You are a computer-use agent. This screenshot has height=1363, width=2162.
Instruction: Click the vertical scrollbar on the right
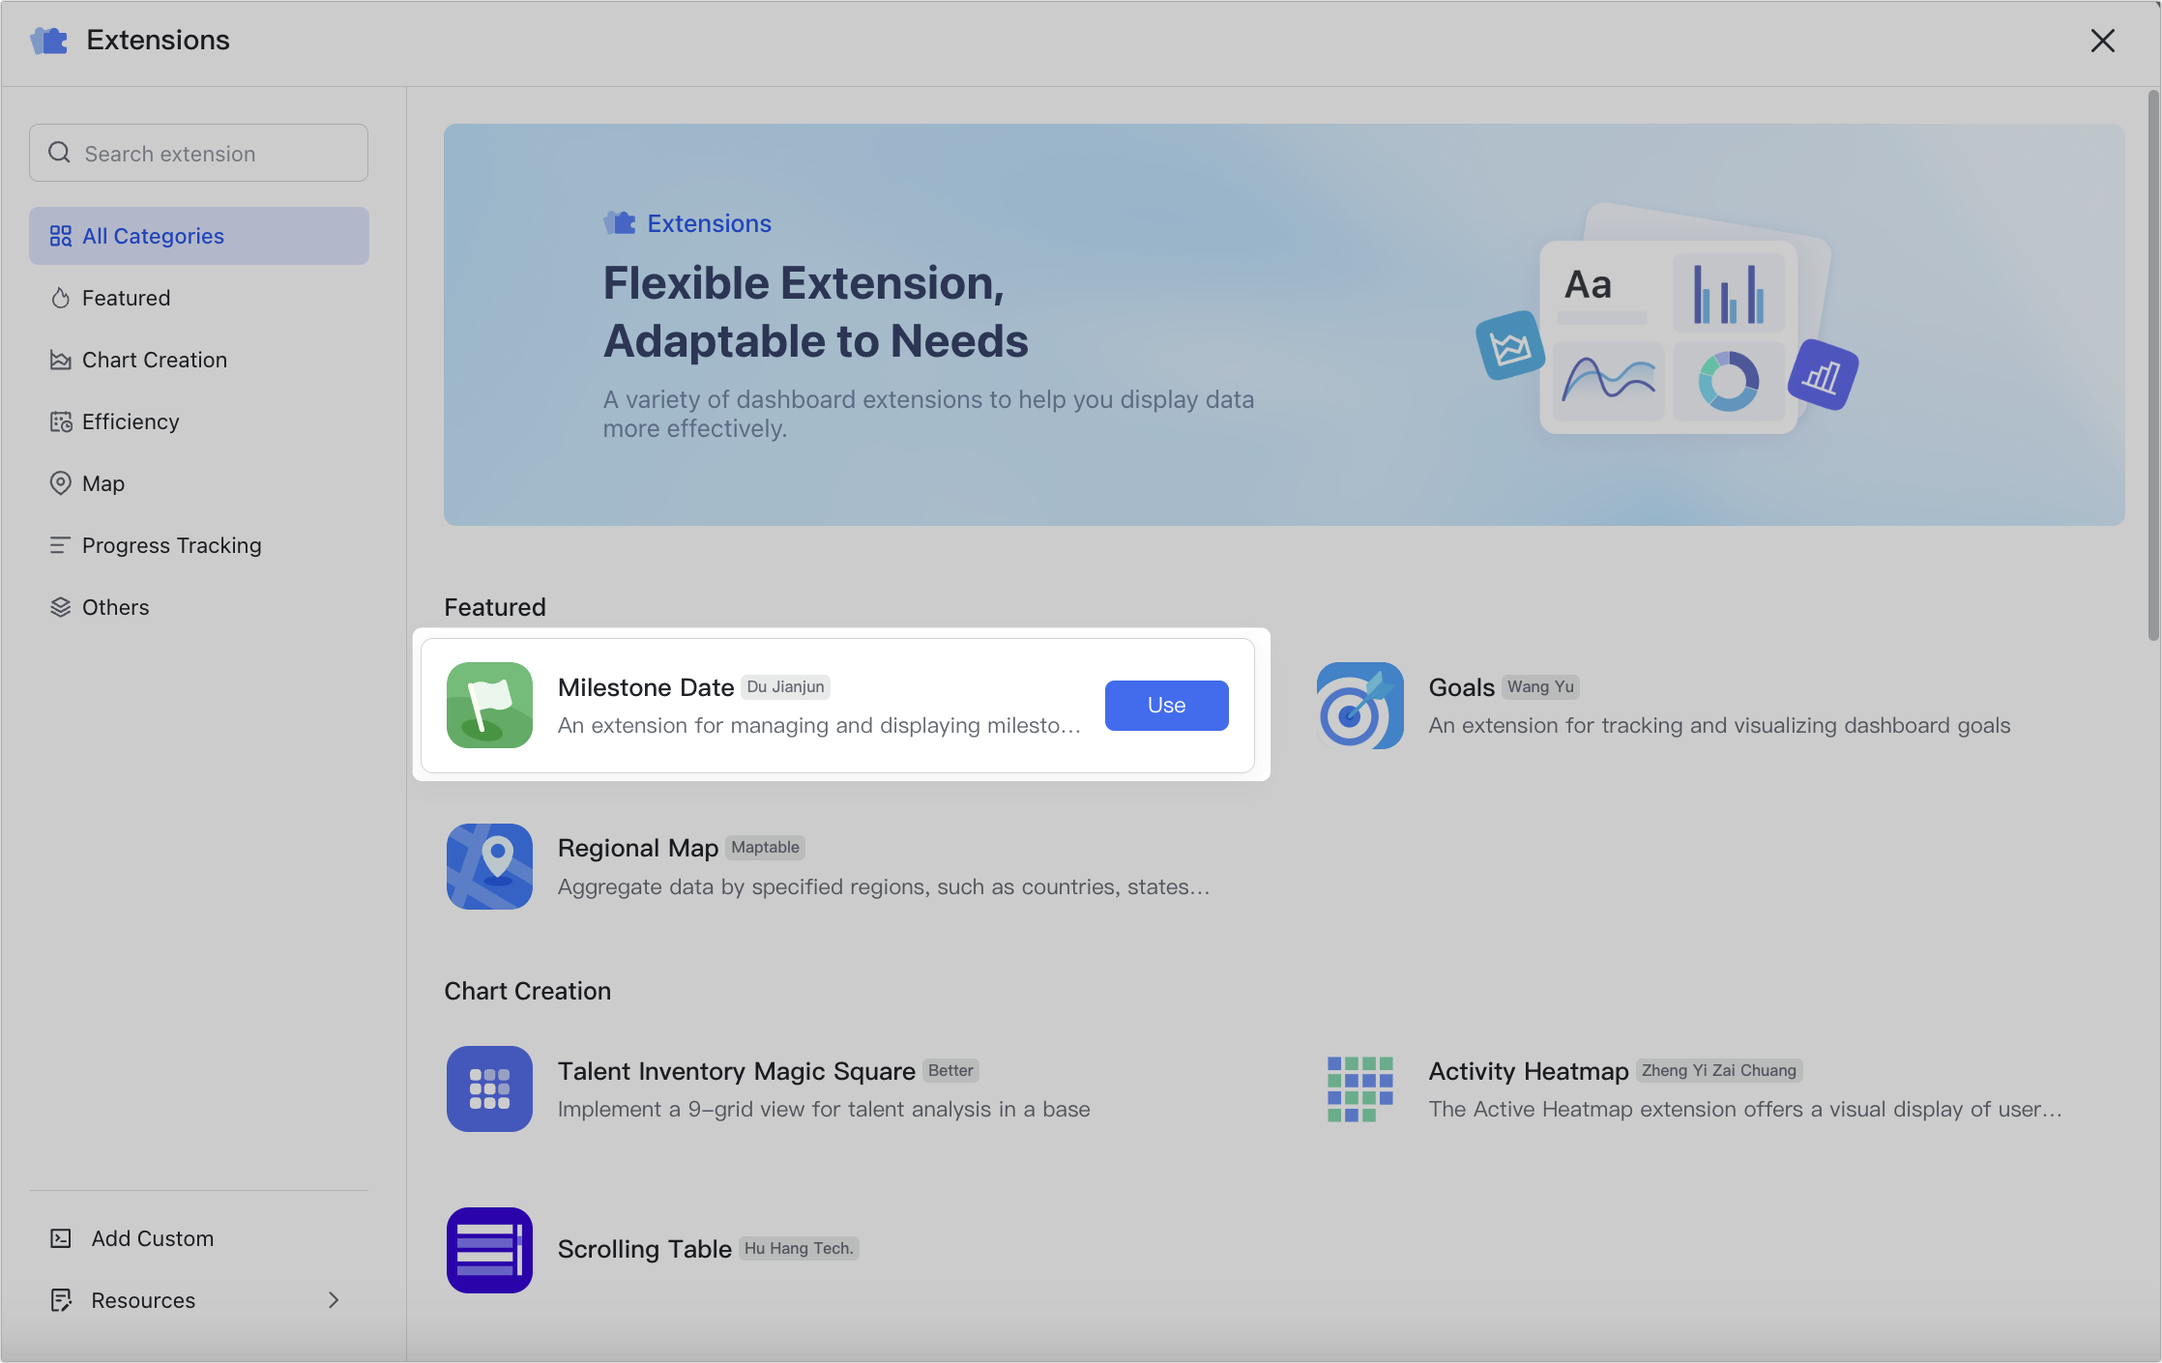click(2153, 365)
